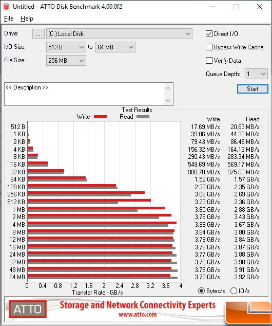Minimize the ATTO Disk Benchmark window
This screenshot has height=326, width=272.
[213, 7]
